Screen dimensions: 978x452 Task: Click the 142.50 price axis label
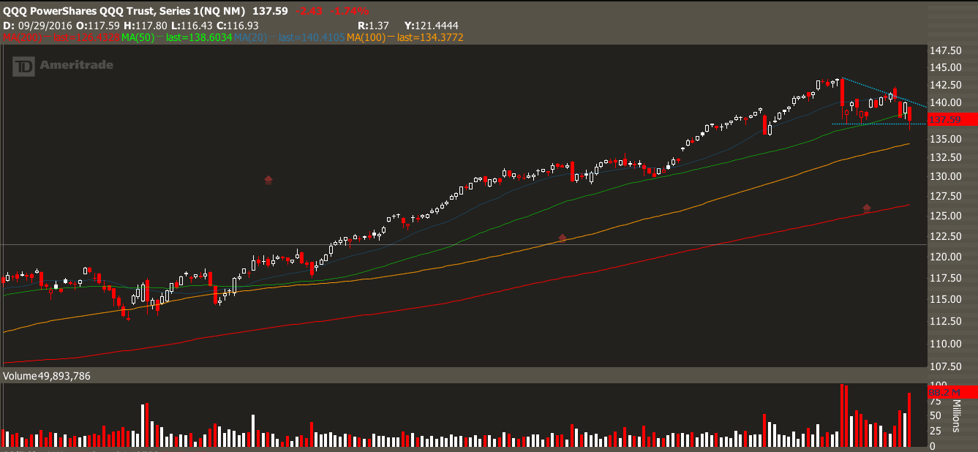[x=946, y=85]
